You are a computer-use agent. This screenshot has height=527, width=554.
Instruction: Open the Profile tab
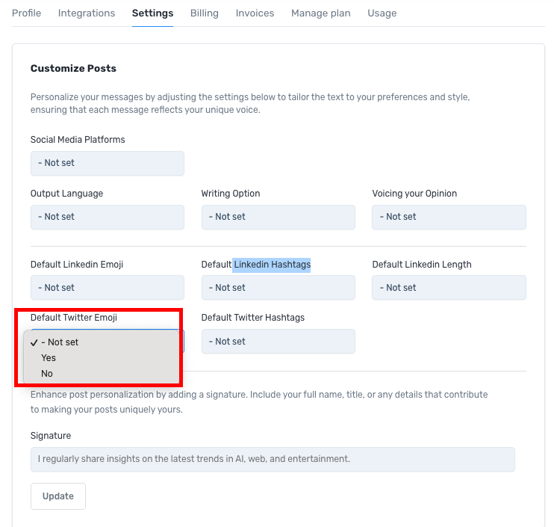click(27, 13)
